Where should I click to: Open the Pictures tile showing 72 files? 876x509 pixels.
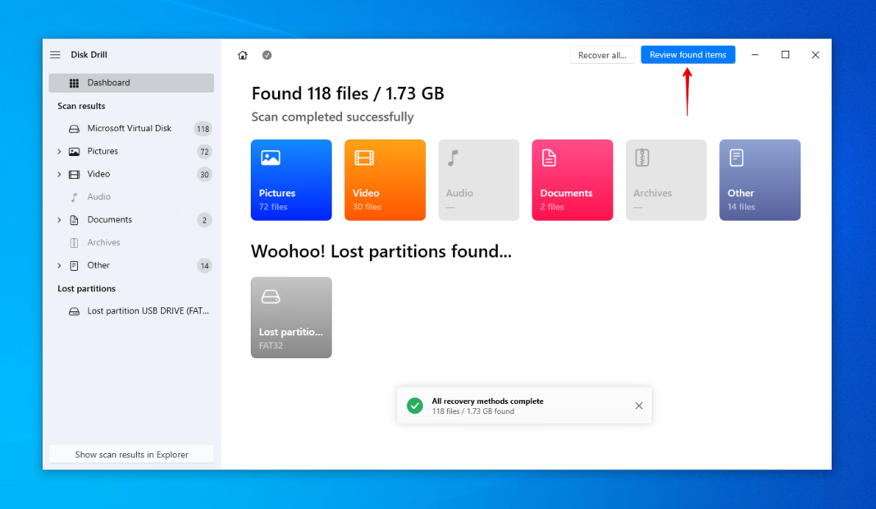[x=291, y=180]
